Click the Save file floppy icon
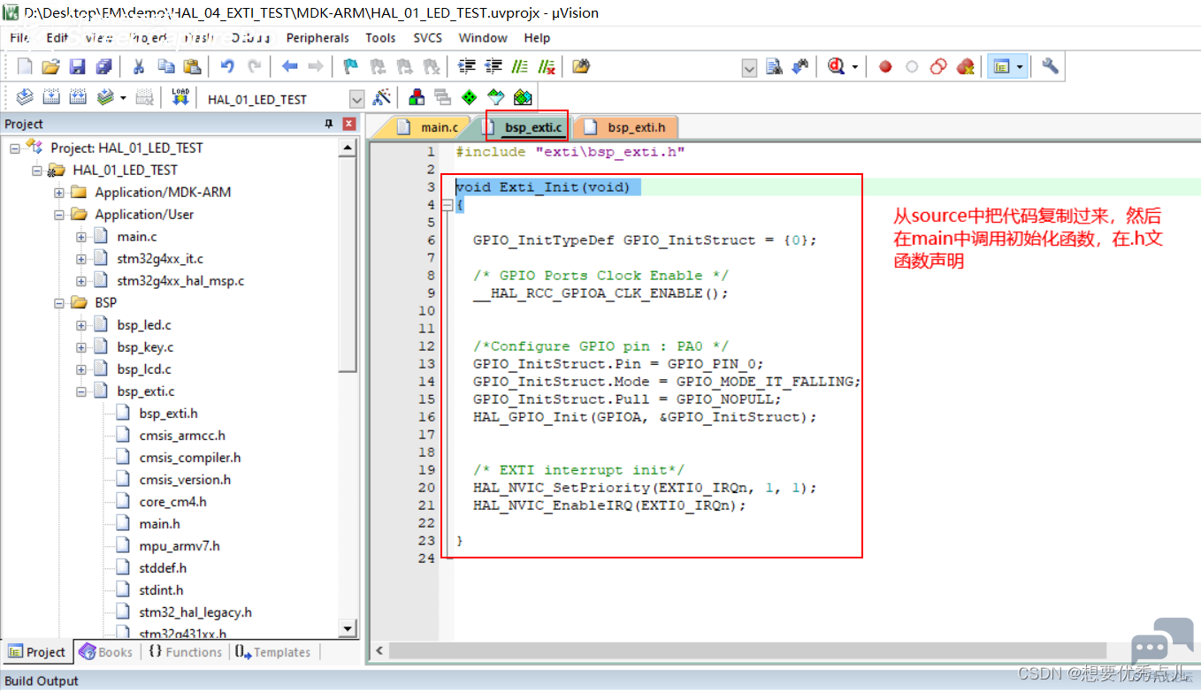Viewport: 1201px width, 691px height. (77, 66)
